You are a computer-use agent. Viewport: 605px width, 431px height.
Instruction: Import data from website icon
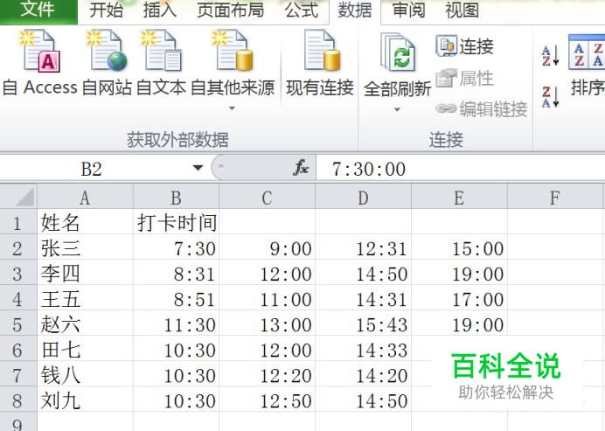107,51
